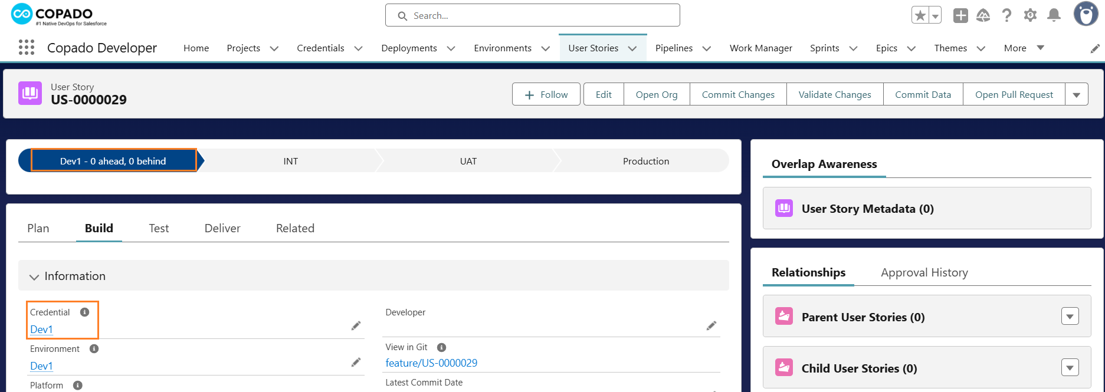Open the favorites list dropdown arrow

(x=935, y=15)
